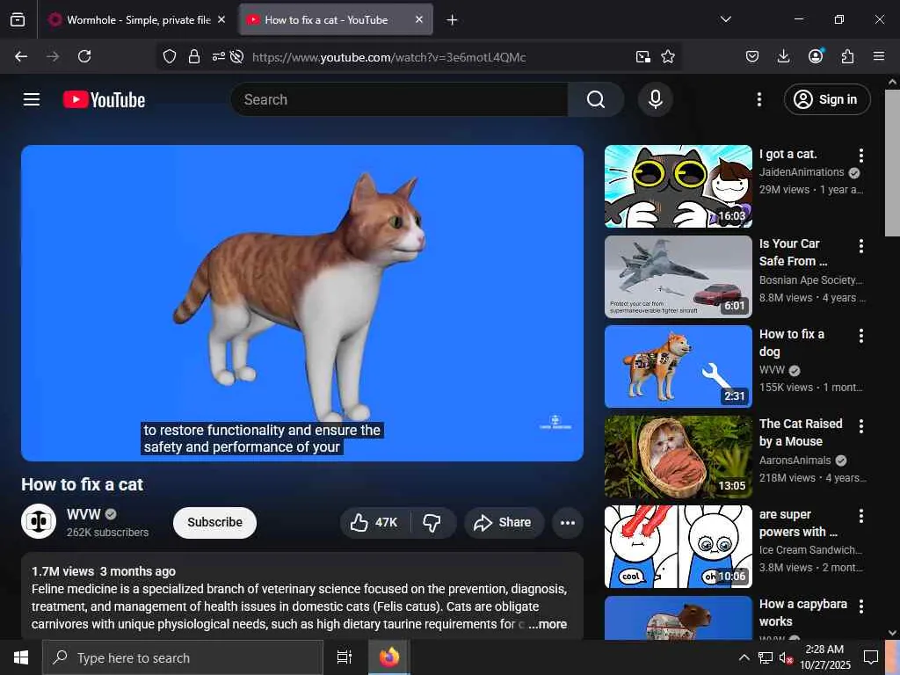Start voice search with the microphone icon

pyautogui.click(x=655, y=99)
